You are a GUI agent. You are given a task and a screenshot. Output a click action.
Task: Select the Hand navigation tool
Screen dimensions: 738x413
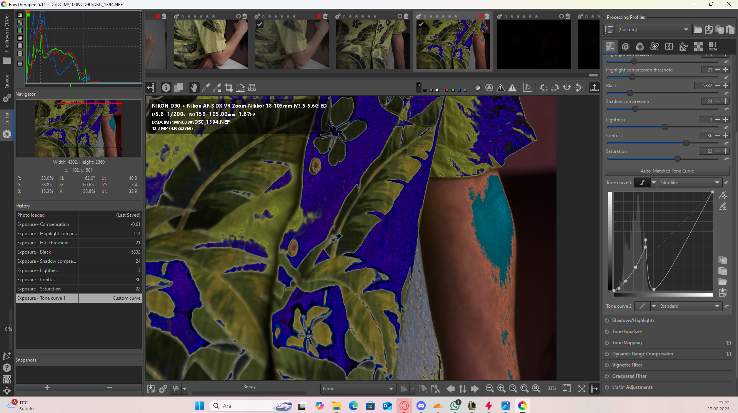point(194,88)
